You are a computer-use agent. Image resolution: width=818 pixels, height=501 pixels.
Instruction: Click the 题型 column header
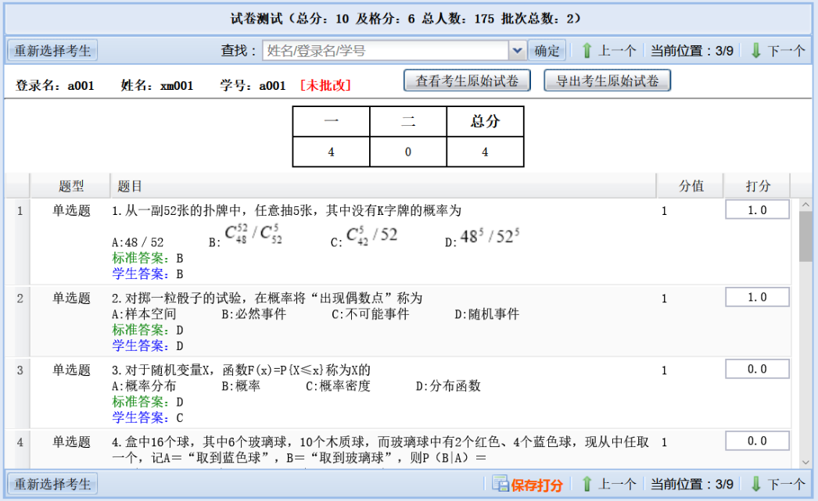click(x=71, y=186)
